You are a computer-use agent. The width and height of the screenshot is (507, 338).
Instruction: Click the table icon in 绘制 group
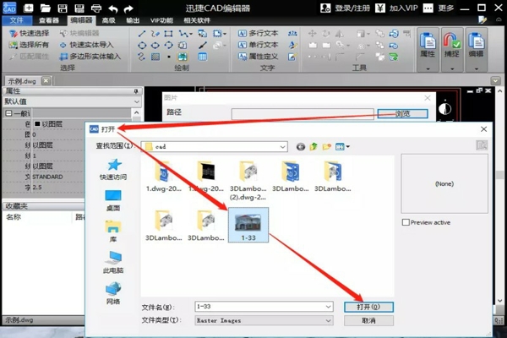(203, 57)
